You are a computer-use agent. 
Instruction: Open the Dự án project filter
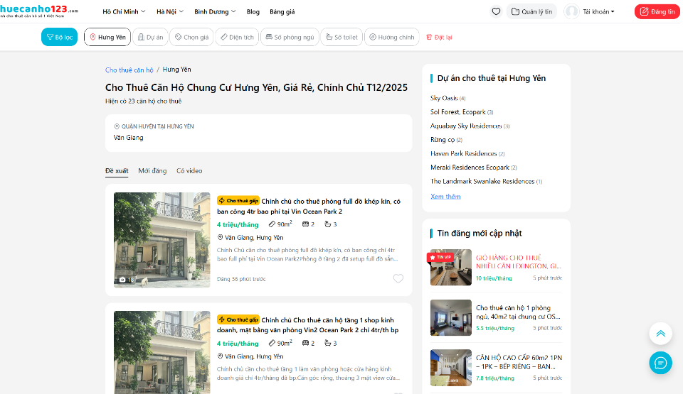coord(150,37)
